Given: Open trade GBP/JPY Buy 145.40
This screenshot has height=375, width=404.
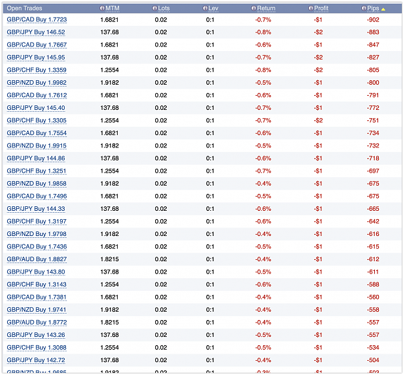Looking at the screenshot, I should [36, 108].
